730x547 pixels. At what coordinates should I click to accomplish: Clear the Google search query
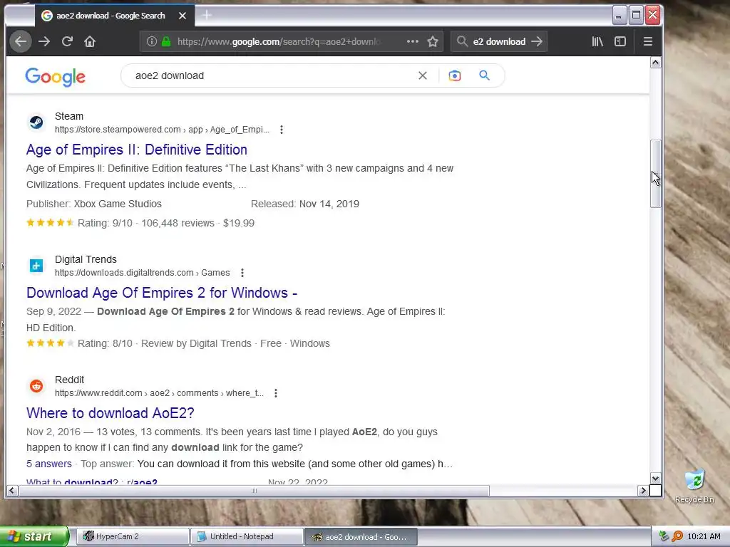423,75
